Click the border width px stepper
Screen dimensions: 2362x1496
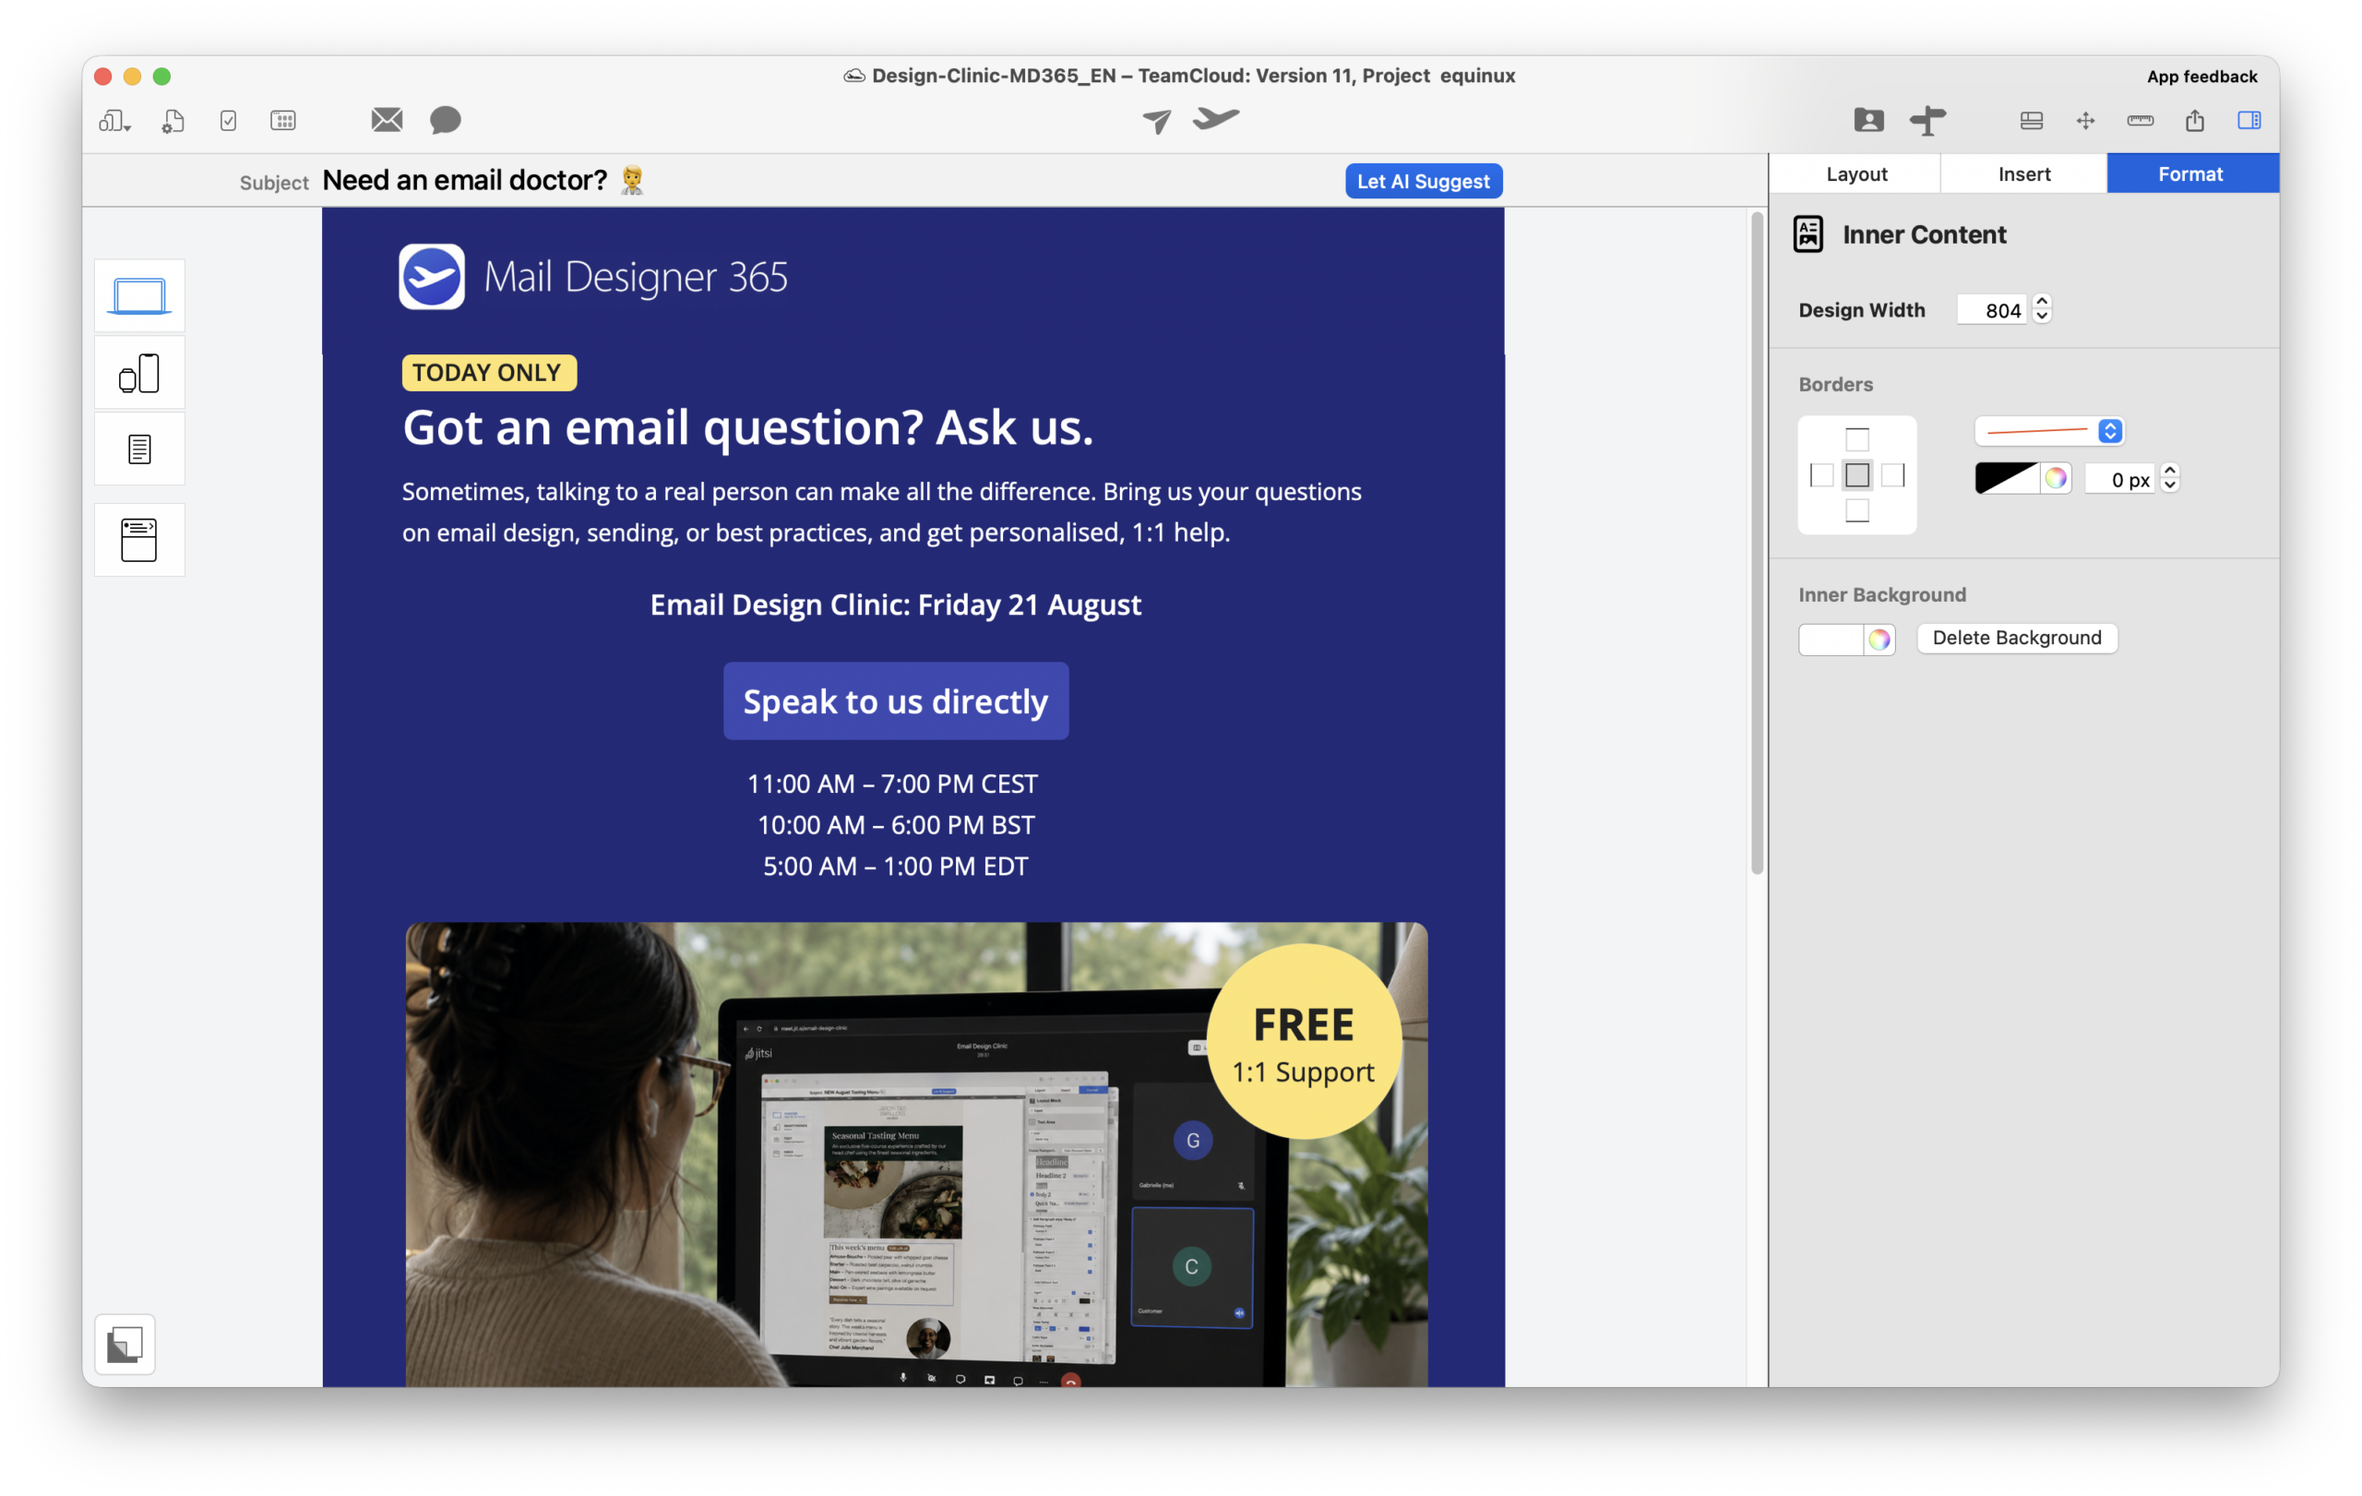pos(2171,479)
